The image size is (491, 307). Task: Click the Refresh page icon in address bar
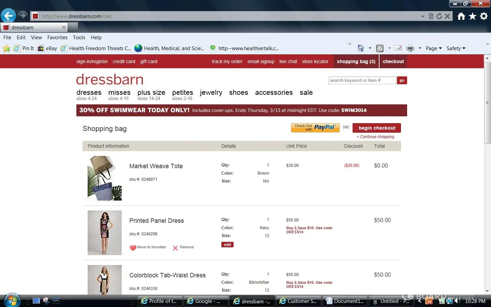click(x=439, y=16)
